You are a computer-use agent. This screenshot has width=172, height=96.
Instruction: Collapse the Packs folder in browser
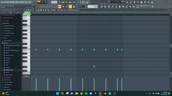pos(6,43)
